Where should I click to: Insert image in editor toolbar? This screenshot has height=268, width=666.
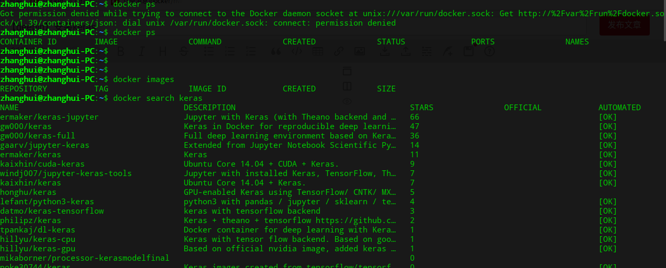(x=359, y=51)
